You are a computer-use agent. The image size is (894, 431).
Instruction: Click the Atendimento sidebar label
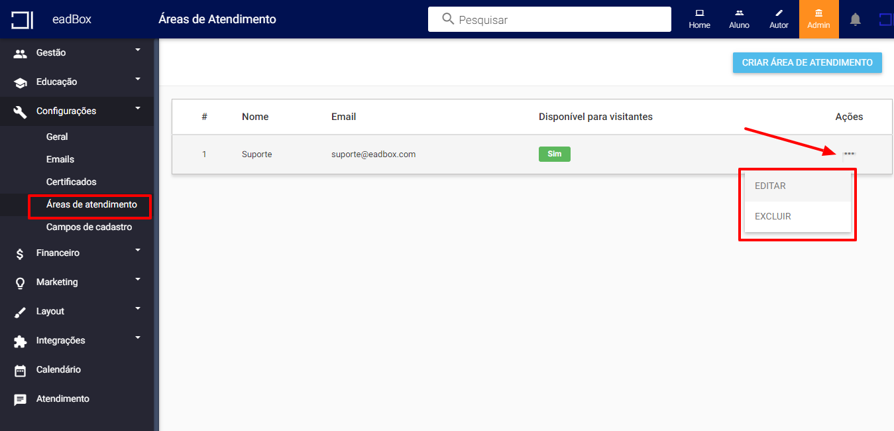click(x=63, y=399)
